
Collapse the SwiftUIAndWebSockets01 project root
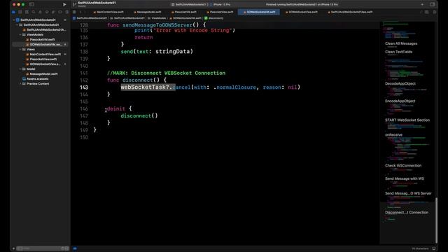(x=14, y=20)
